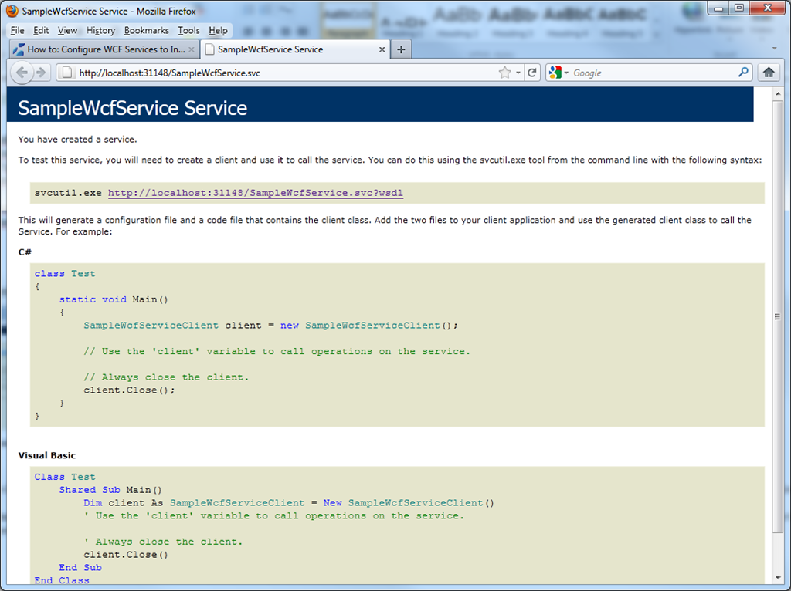The image size is (791, 591).
Task: Reload the page using the refresh icon
Action: click(532, 73)
